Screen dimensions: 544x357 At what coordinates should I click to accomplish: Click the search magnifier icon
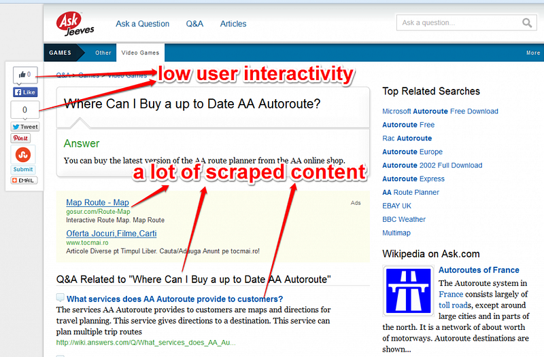(526, 23)
